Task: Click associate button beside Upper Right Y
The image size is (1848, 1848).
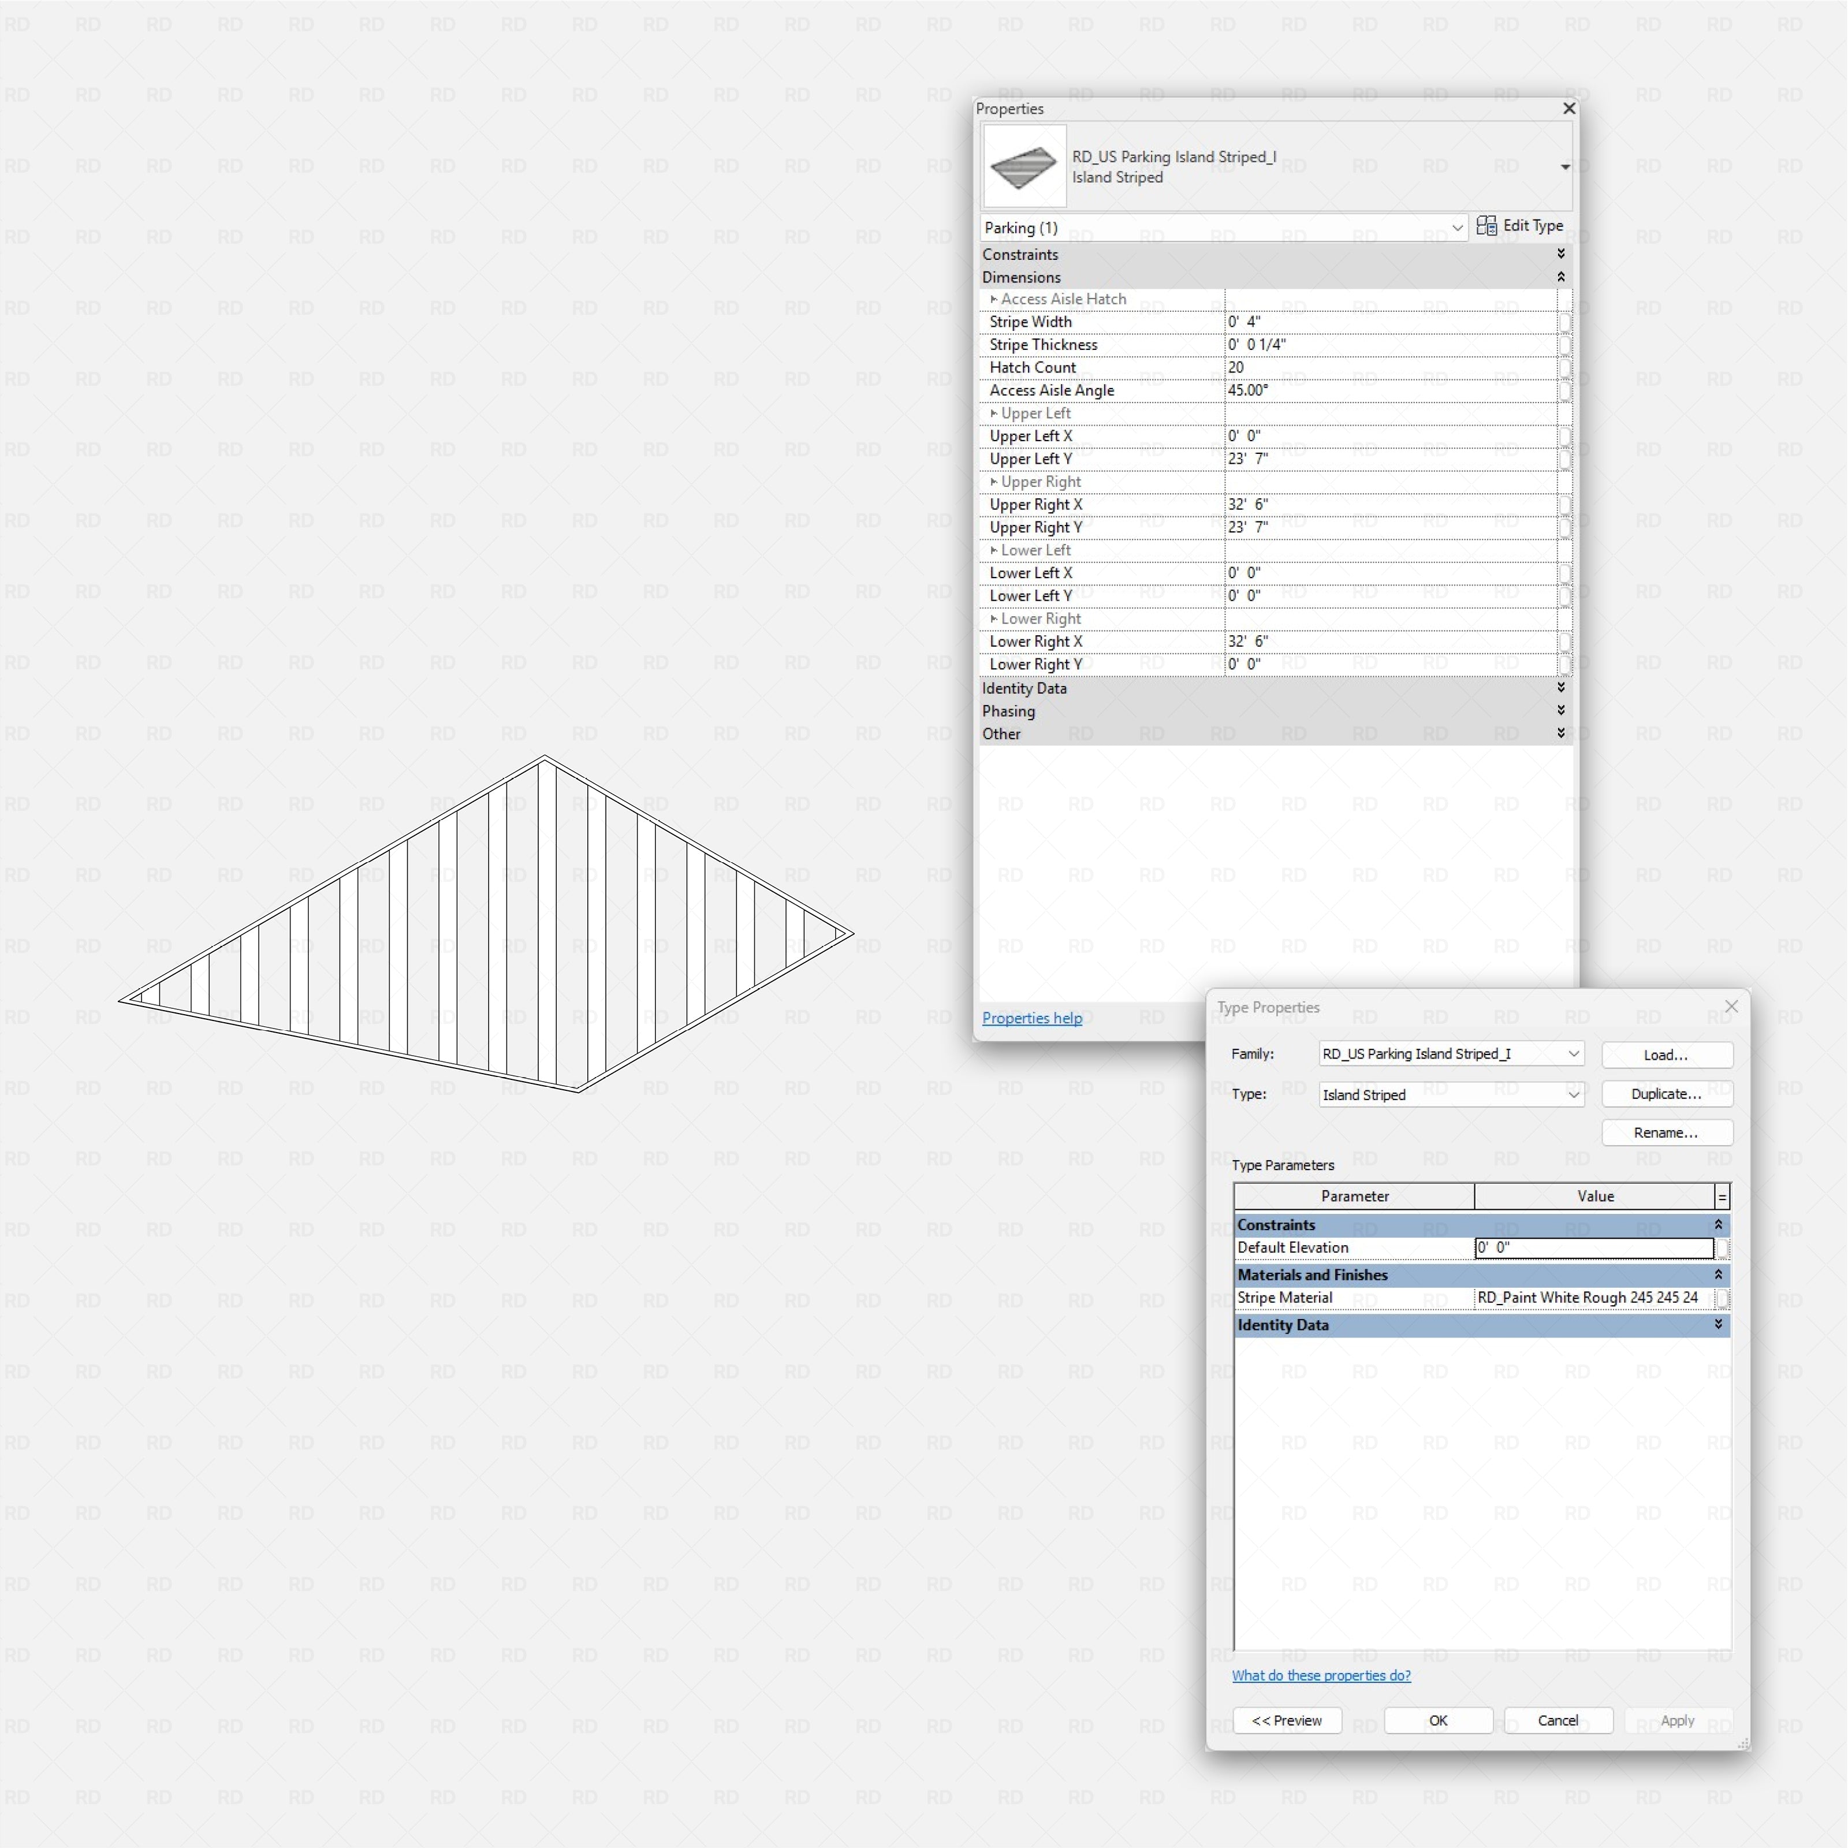Action: pyautogui.click(x=1565, y=528)
